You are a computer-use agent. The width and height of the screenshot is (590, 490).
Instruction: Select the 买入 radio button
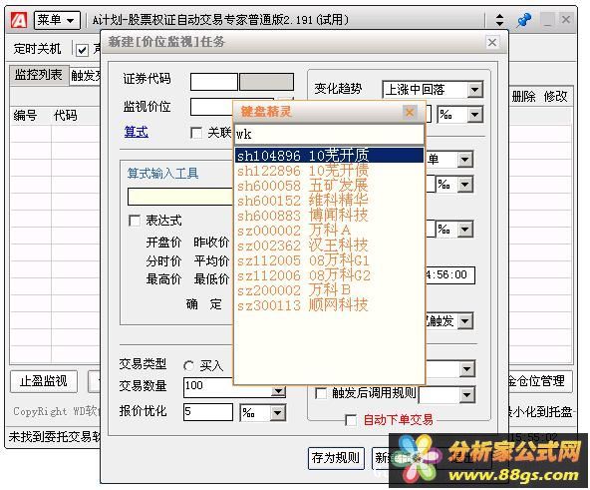click(x=189, y=365)
